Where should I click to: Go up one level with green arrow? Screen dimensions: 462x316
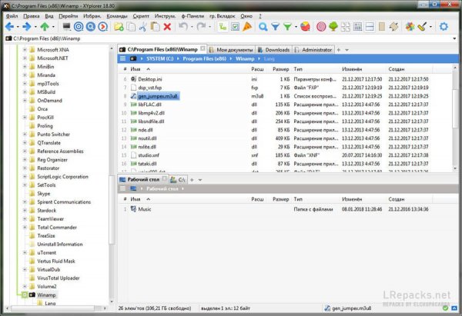(x=45, y=27)
